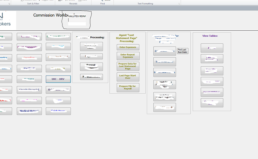Click Prepare File for Payroll
The height and width of the screenshot is (159, 258).
pyautogui.click(x=128, y=87)
